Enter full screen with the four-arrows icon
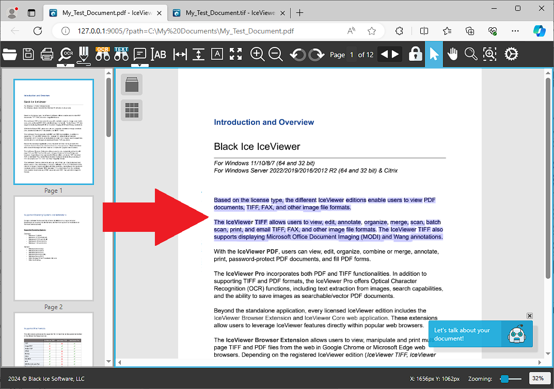 pos(235,54)
